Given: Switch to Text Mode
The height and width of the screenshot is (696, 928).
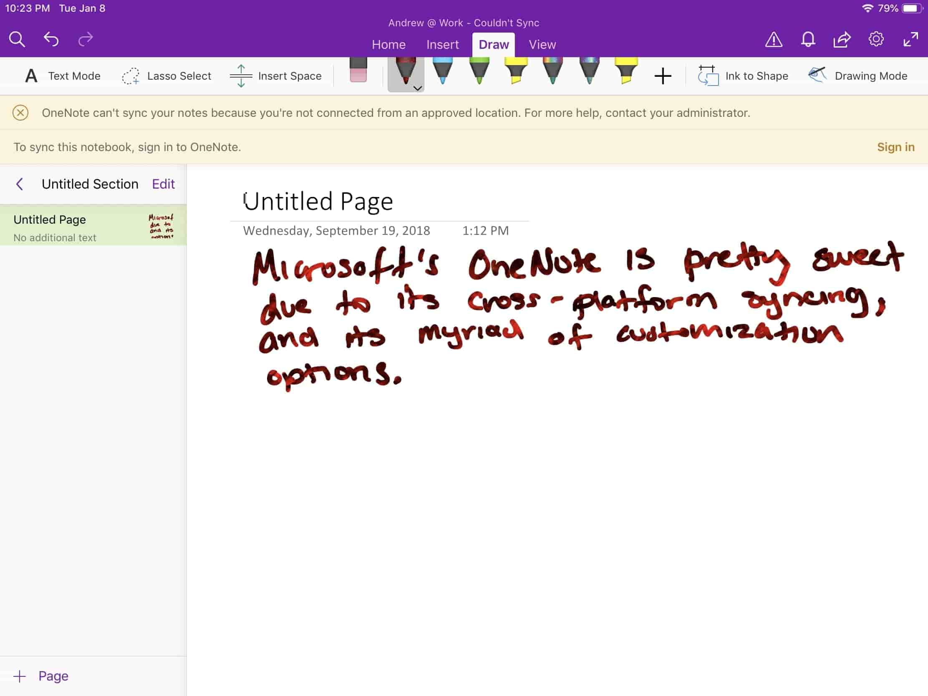Looking at the screenshot, I should [x=63, y=76].
